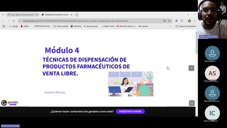The width and height of the screenshot is (227, 128).
Task: Select the AS participant avatar
Action: pyautogui.click(x=212, y=73)
